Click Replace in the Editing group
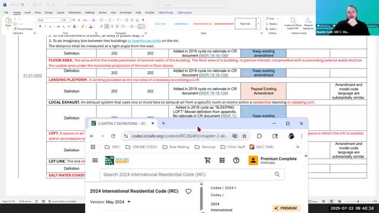The image size is (379, 213). click(x=272, y=24)
